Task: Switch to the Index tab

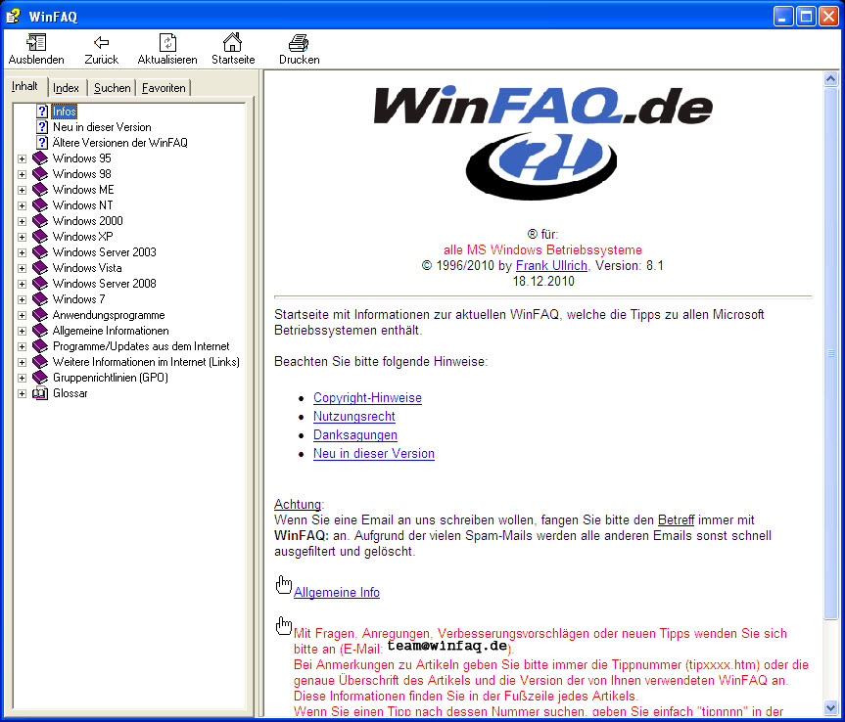Action: click(x=67, y=88)
